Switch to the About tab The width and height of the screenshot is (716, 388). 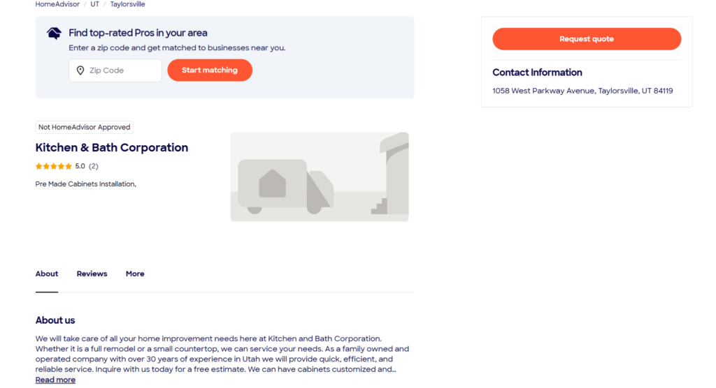coord(47,274)
